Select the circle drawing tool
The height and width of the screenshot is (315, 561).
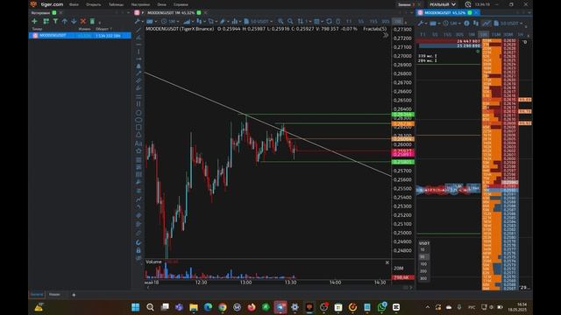tap(138, 113)
